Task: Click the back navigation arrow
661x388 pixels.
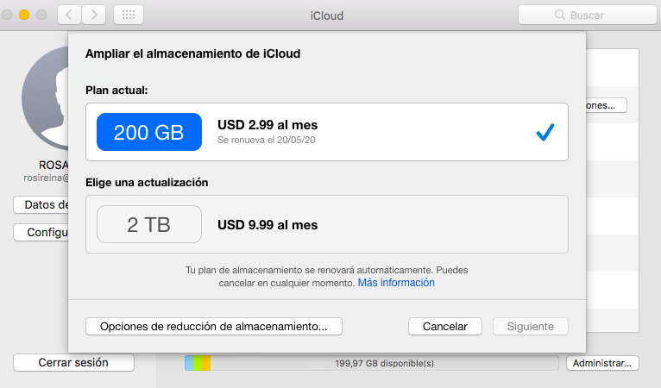Action: tap(69, 15)
